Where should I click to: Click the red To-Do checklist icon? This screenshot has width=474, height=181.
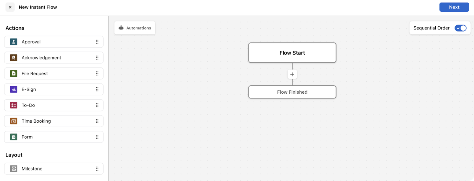14,105
